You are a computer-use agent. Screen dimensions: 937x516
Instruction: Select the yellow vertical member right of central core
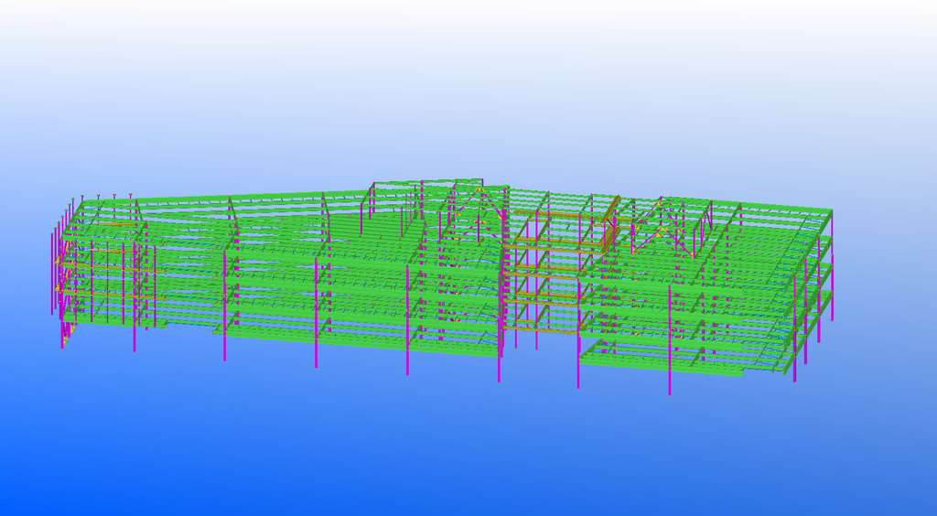click(x=609, y=231)
